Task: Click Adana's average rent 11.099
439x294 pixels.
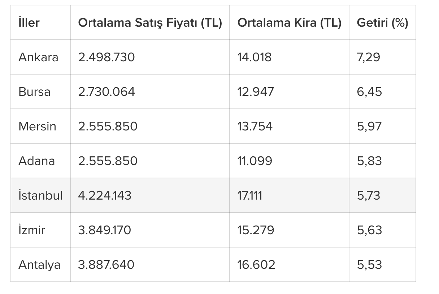Action: (x=255, y=161)
